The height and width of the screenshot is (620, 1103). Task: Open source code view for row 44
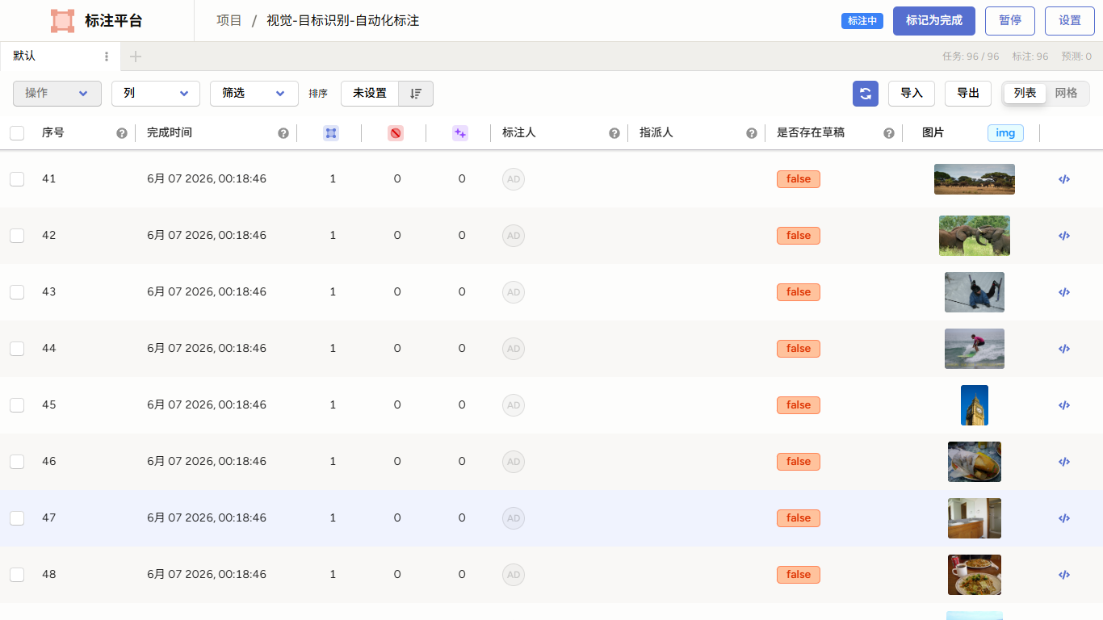point(1064,349)
